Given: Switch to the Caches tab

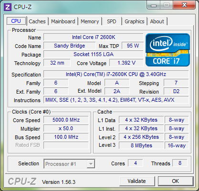Looking at the screenshot, I should [37, 21].
